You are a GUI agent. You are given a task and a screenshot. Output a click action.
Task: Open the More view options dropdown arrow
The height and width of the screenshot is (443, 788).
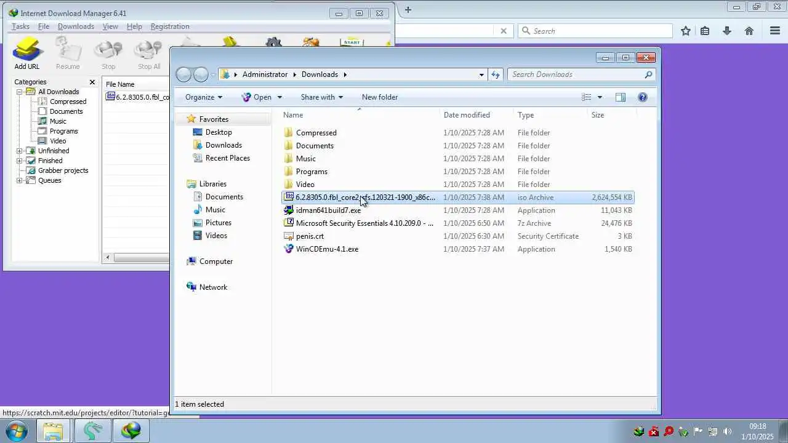pos(600,97)
